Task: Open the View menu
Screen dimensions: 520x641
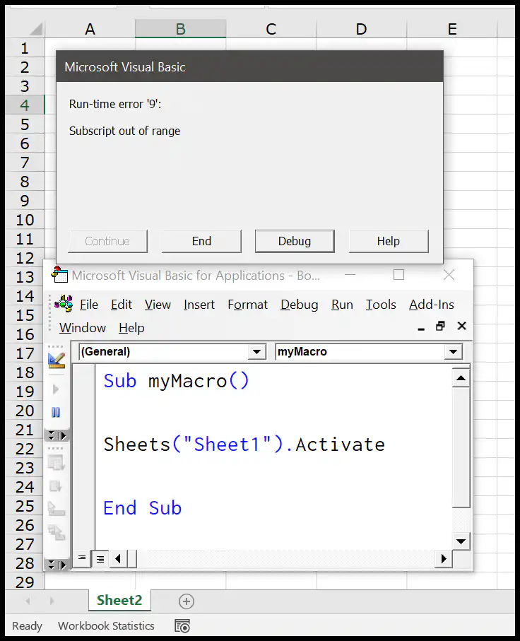Action: click(158, 305)
